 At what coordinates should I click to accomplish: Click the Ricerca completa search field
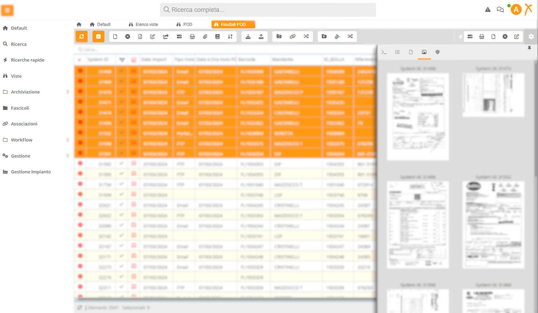(x=268, y=10)
